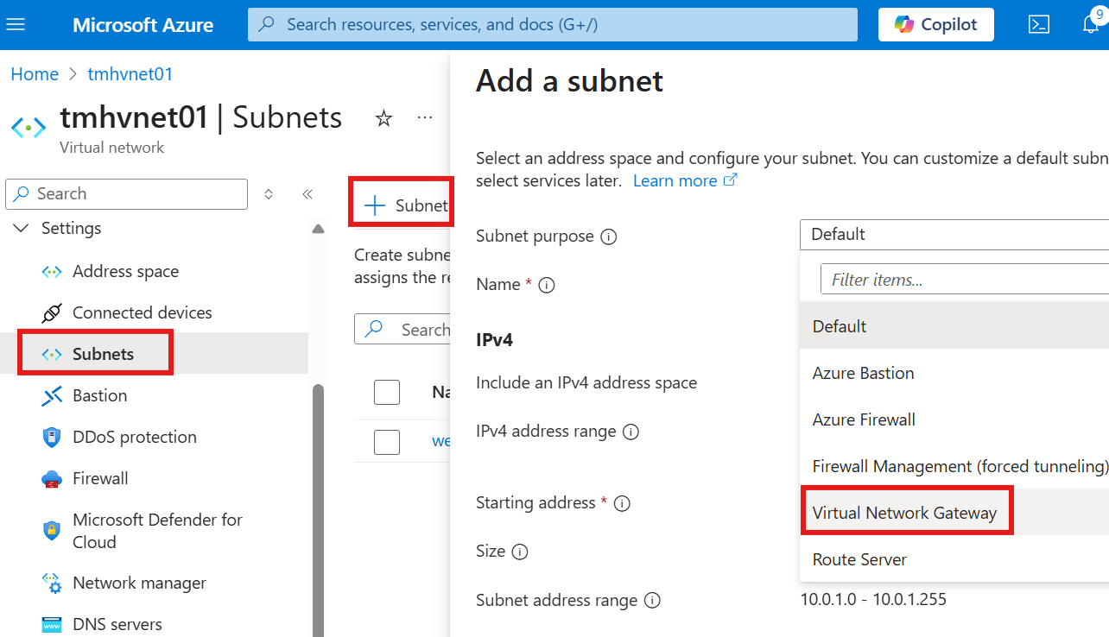Check the first subnet row checkbox
Screen dimensions: 1109x637
[x=387, y=441]
